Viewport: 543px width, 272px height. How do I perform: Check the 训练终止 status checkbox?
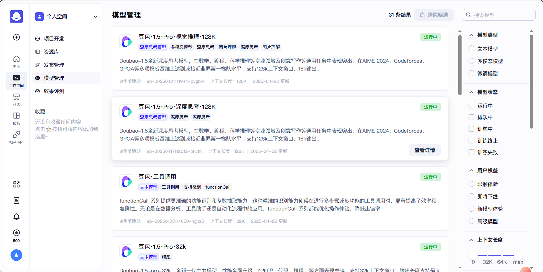tap(471, 141)
